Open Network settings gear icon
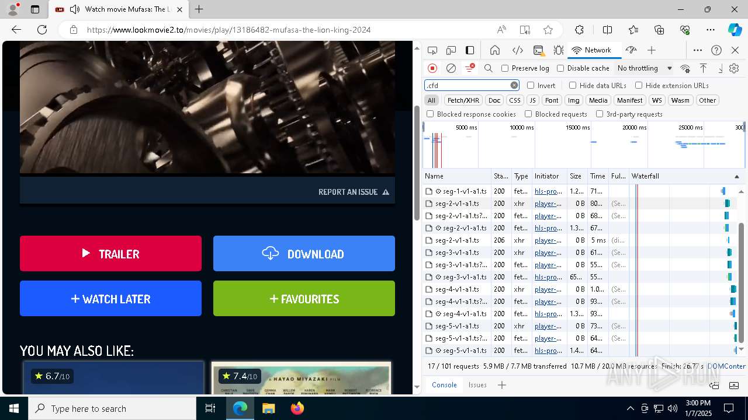The height and width of the screenshot is (420, 748). (x=735, y=68)
